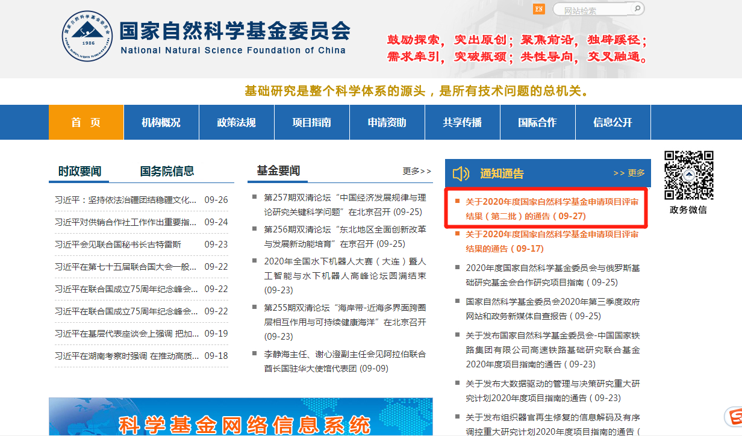Click the NSFC mountain logo emblem
The image size is (742, 436).
(x=88, y=35)
